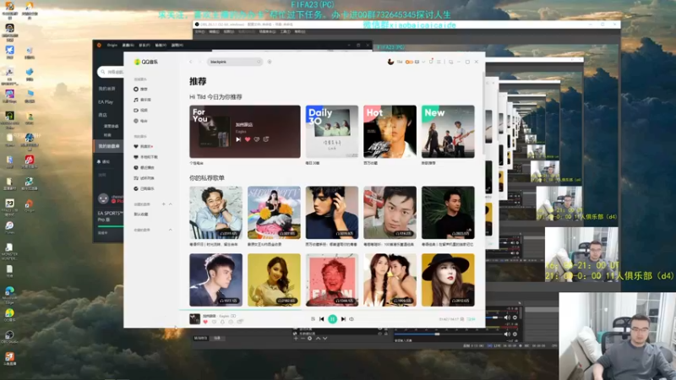Viewport: 676px width, 380px height.
Task: Play the For You track with play-next icon
Action: pos(238,139)
